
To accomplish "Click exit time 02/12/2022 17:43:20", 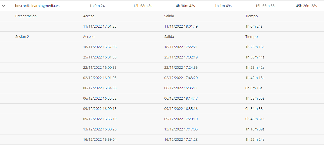I will (x=181, y=78).
